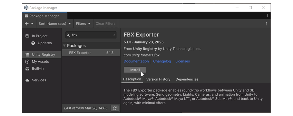The height and width of the screenshot is (116, 293).
Task: Click the My Assets cube icon
Action: click(x=27, y=62)
